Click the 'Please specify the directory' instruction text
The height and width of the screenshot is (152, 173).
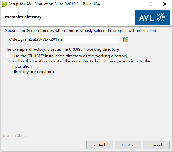tap(81, 31)
